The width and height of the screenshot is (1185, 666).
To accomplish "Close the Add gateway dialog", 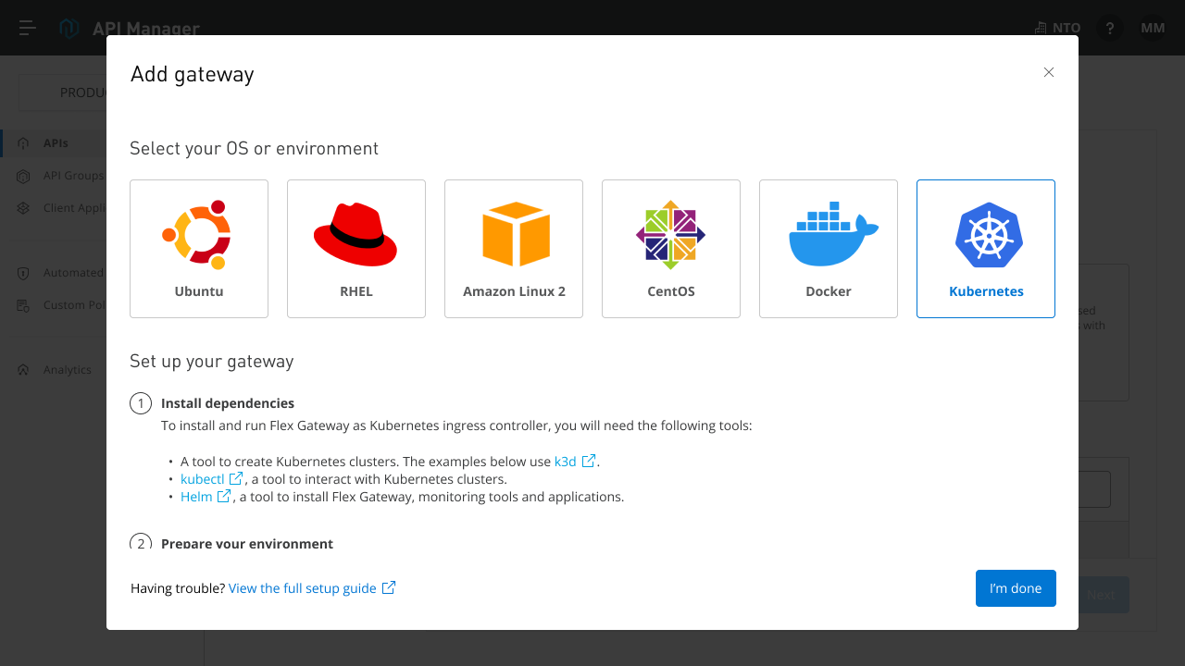I will coord(1049,72).
